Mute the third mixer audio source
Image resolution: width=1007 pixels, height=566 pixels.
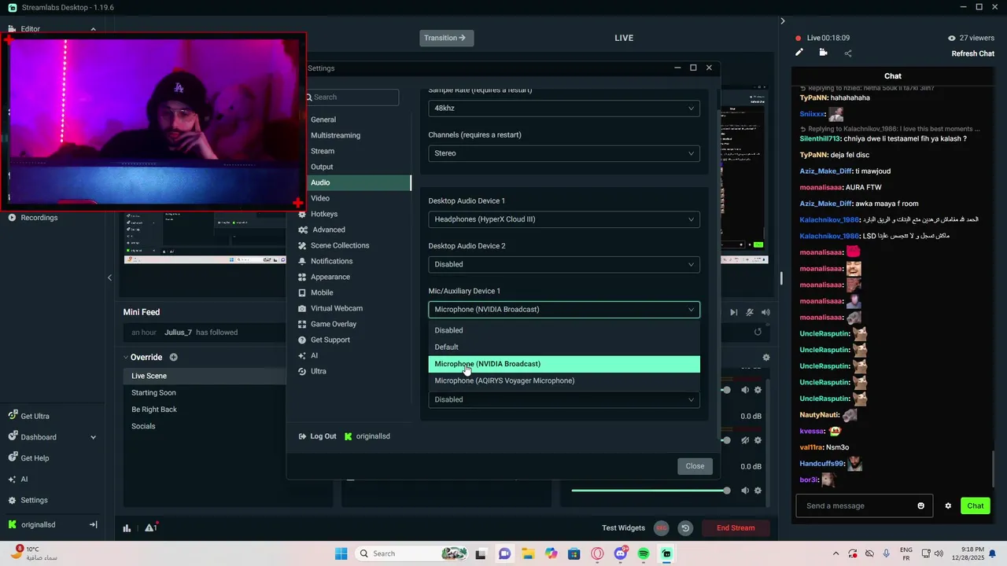pos(745,491)
